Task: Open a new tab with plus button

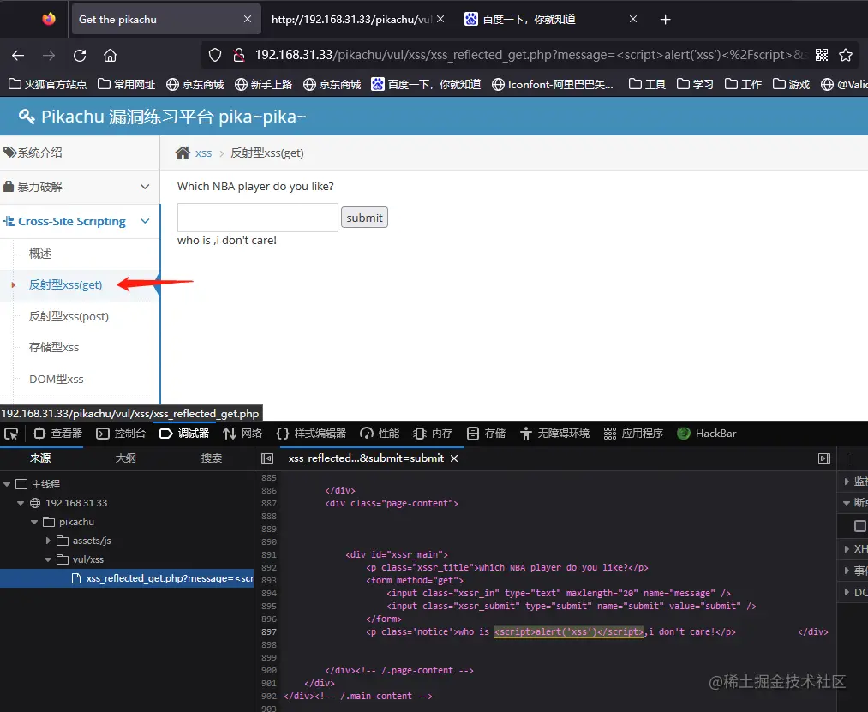Action: (x=666, y=20)
